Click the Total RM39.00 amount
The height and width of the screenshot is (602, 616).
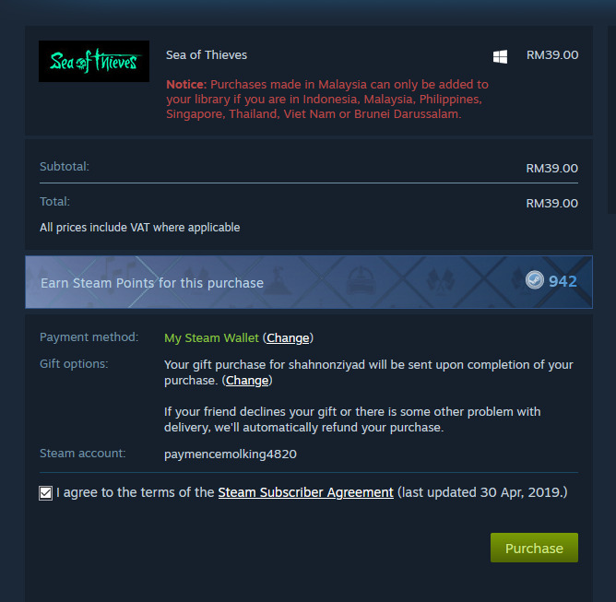(x=552, y=204)
